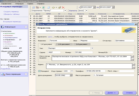Click up arrow of the Адрес field scrollbar
Image resolution: width=139 pixels, height=96 pixels.
tap(134, 65)
